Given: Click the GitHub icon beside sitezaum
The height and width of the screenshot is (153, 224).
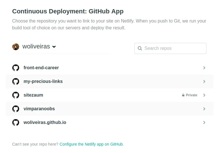Looking at the screenshot, I should (x=16, y=95).
